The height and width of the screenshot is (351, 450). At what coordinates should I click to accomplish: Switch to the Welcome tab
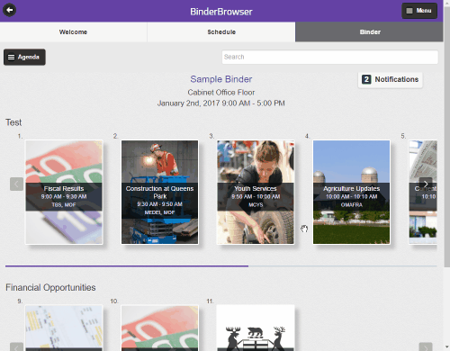click(x=73, y=31)
